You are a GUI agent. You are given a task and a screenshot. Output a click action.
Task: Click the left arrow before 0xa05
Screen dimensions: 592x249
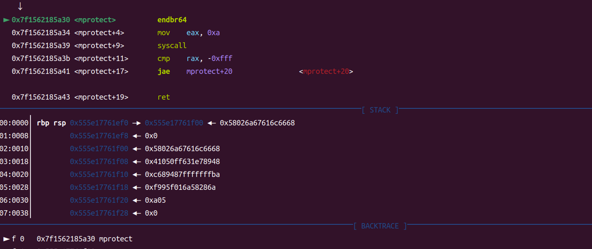click(137, 200)
